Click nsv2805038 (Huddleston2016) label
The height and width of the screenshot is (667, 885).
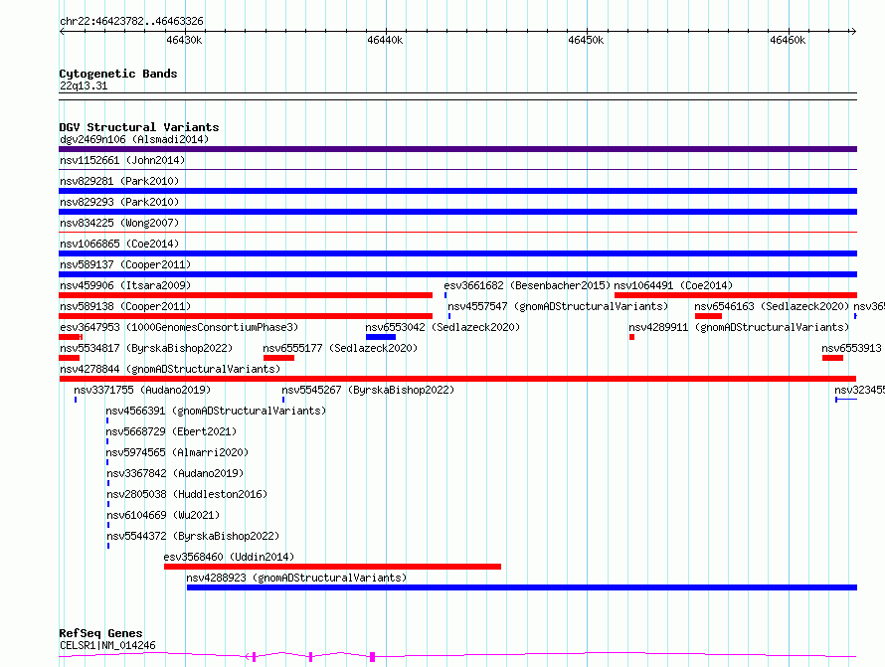coord(187,494)
